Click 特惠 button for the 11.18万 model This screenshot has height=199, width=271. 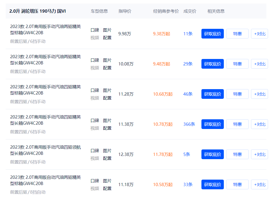click(x=237, y=184)
